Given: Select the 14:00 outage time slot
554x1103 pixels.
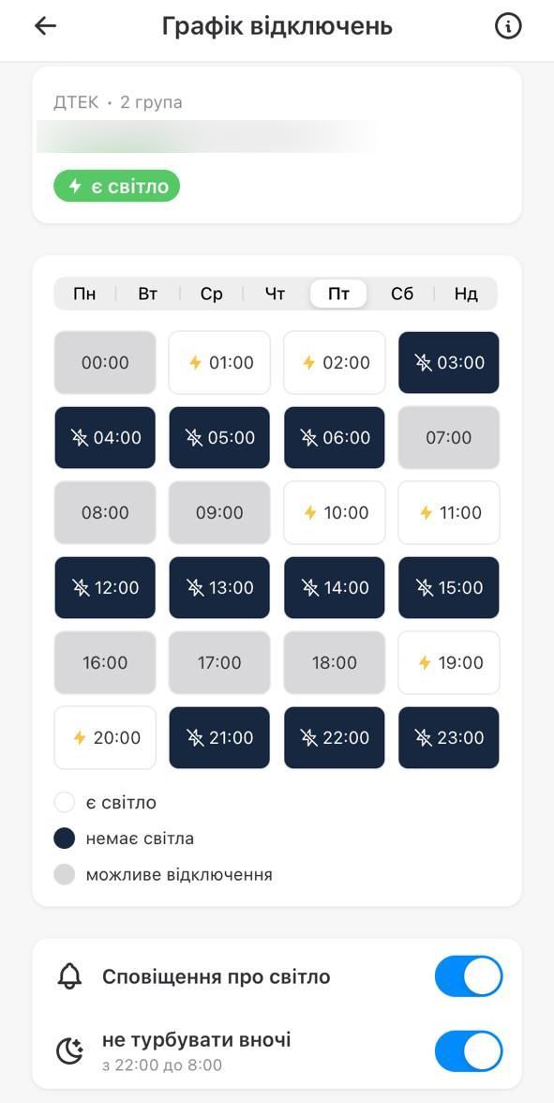Looking at the screenshot, I should coord(335,587).
